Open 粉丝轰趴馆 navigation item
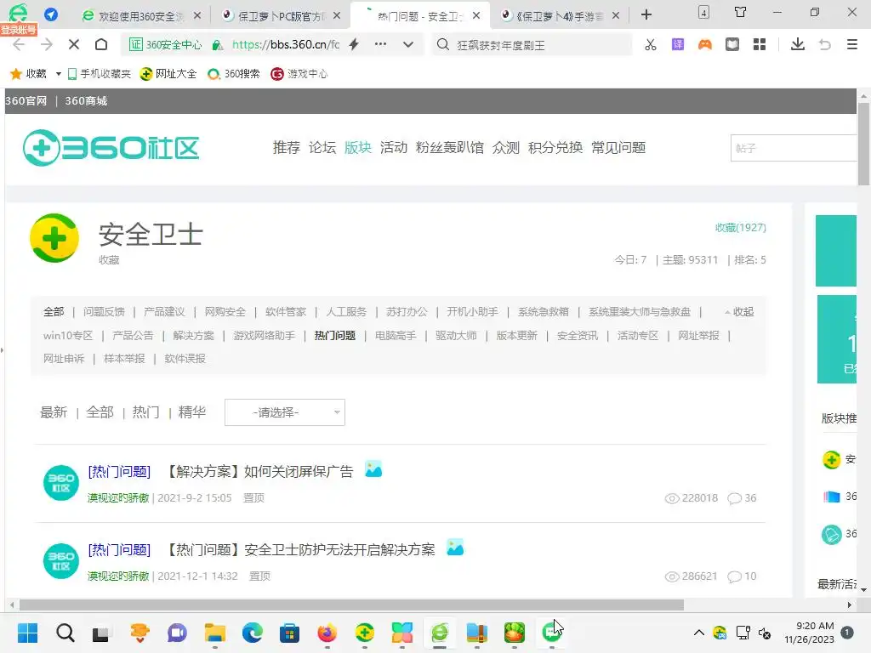 click(450, 148)
